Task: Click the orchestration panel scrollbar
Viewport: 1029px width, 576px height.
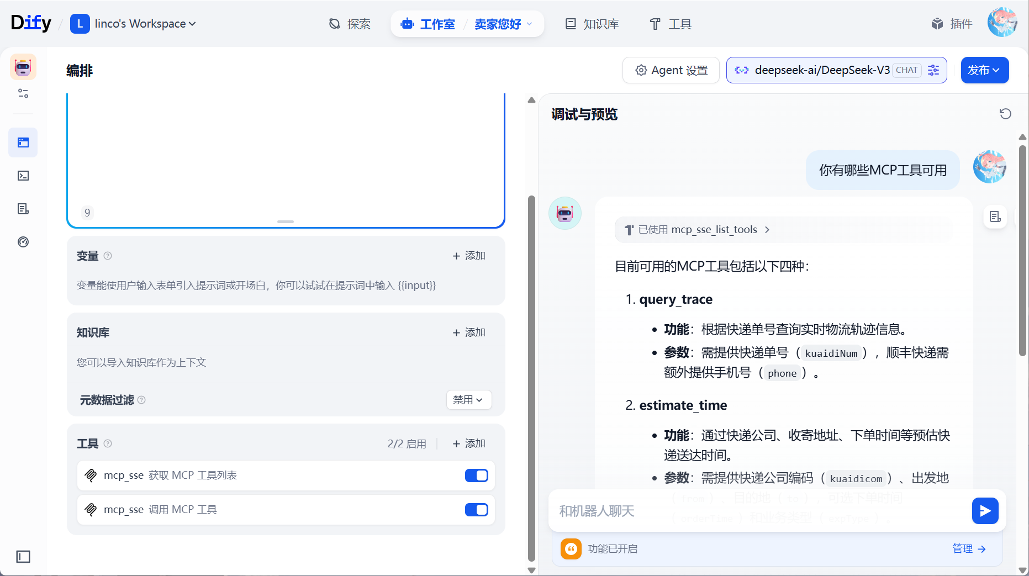Action: [532, 378]
